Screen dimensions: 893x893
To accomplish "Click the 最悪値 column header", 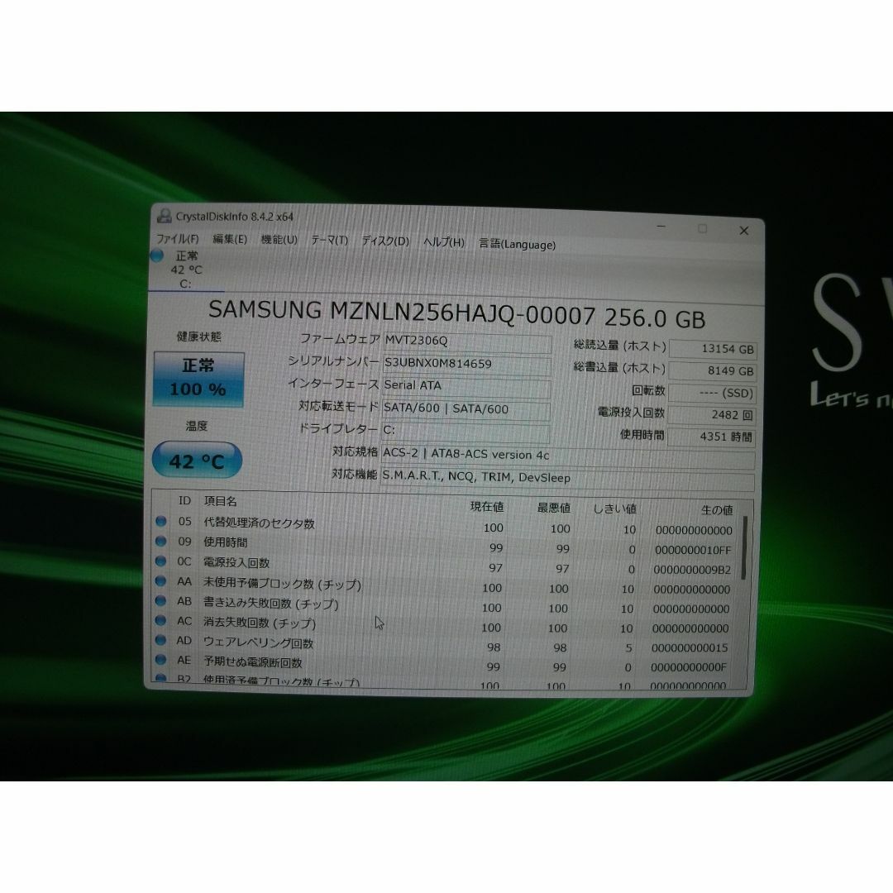I will point(553,508).
